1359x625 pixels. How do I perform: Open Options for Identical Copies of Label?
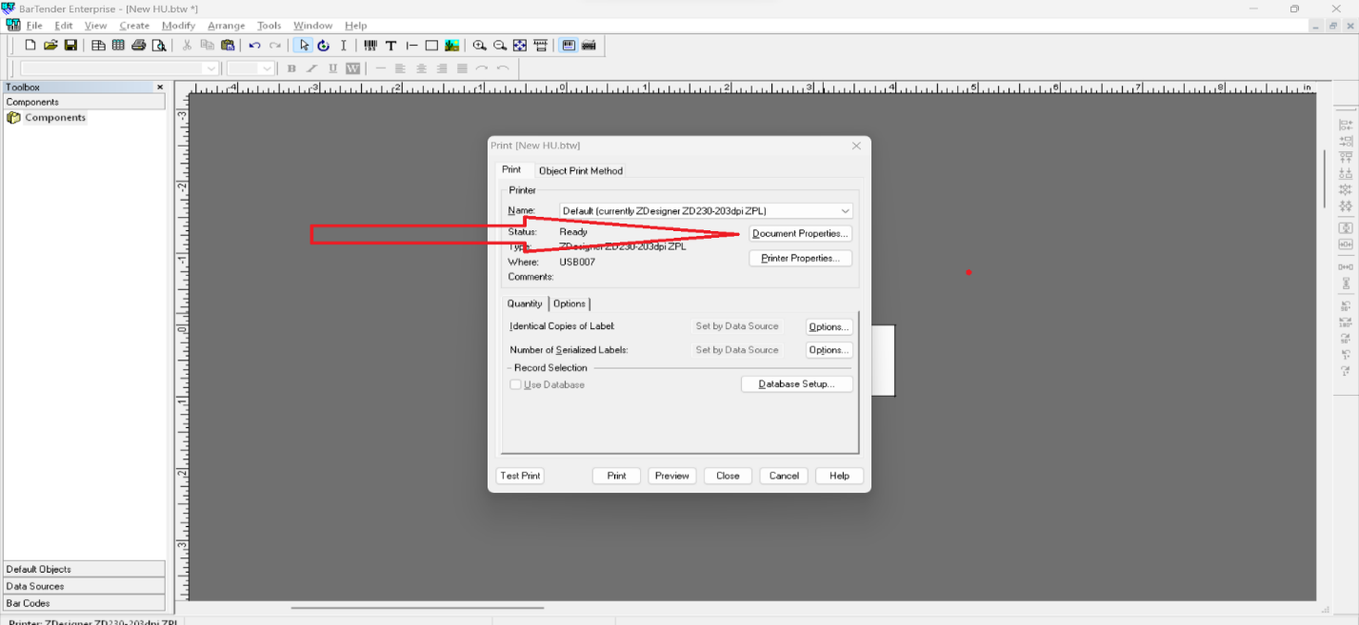point(829,326)
